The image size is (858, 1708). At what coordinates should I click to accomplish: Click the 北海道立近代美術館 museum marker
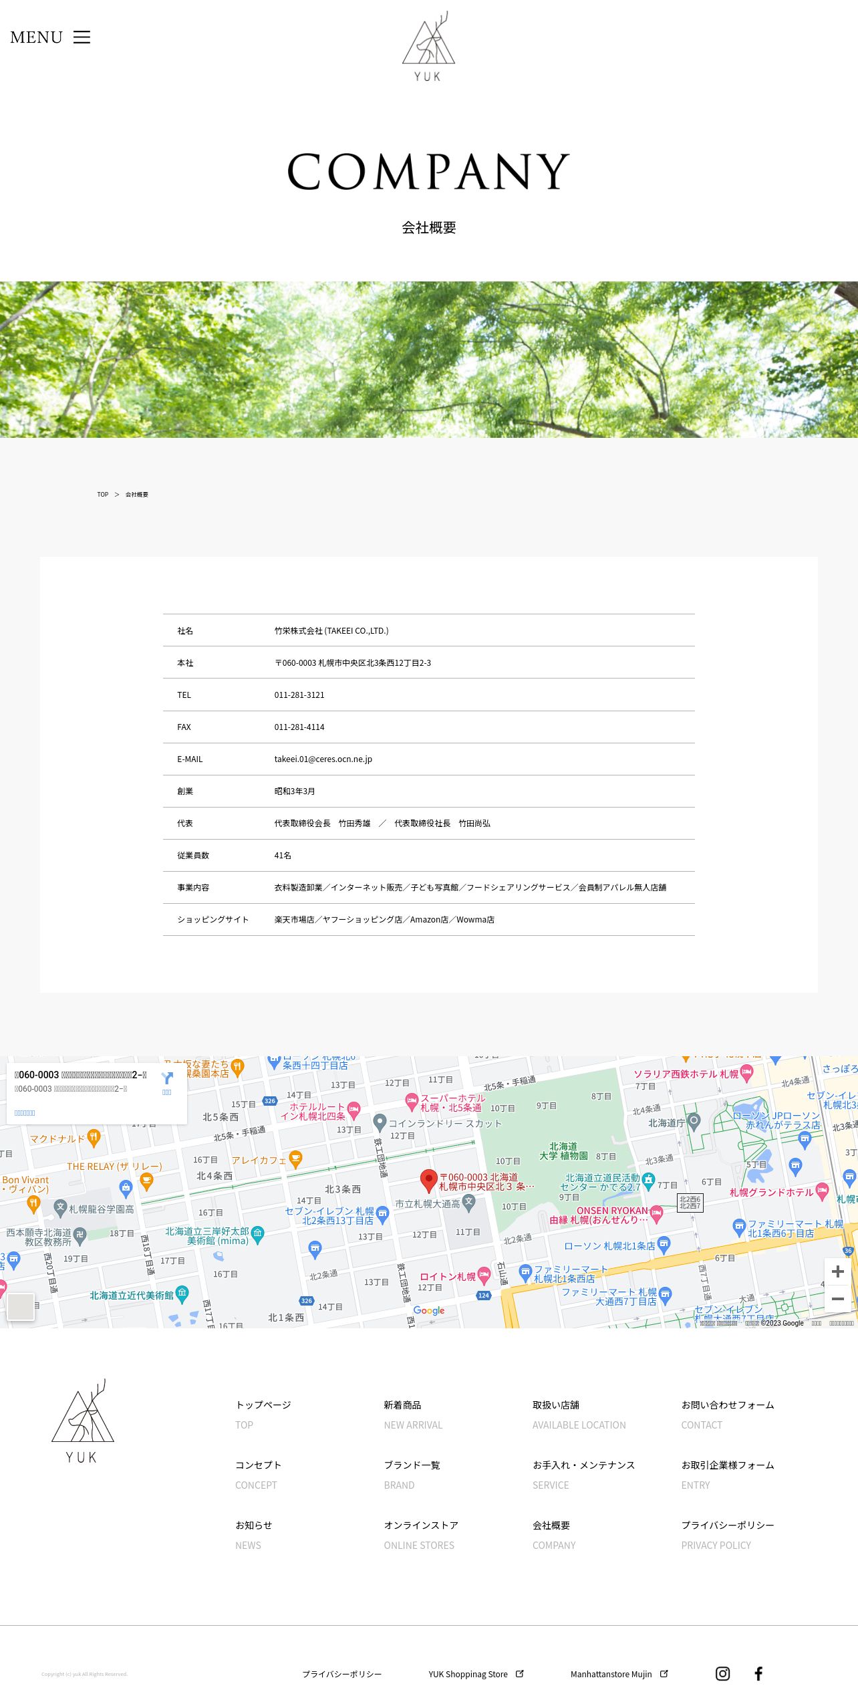click(182, 1294)
